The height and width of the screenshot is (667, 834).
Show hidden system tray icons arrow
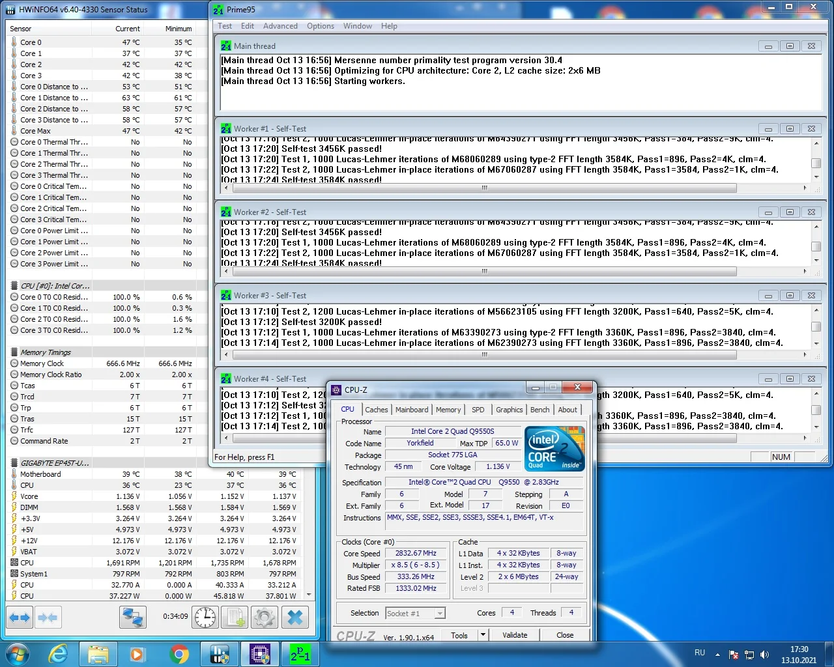pyautogui.click(x=717, y=655)
